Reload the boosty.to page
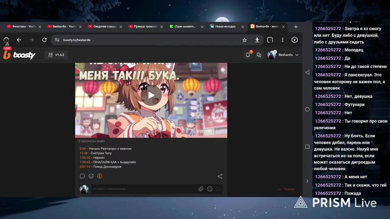 pos(44,40)
